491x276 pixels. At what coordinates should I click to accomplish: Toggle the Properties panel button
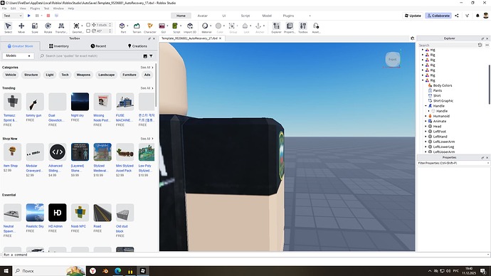pyautogui.click(x=290, y=28)
